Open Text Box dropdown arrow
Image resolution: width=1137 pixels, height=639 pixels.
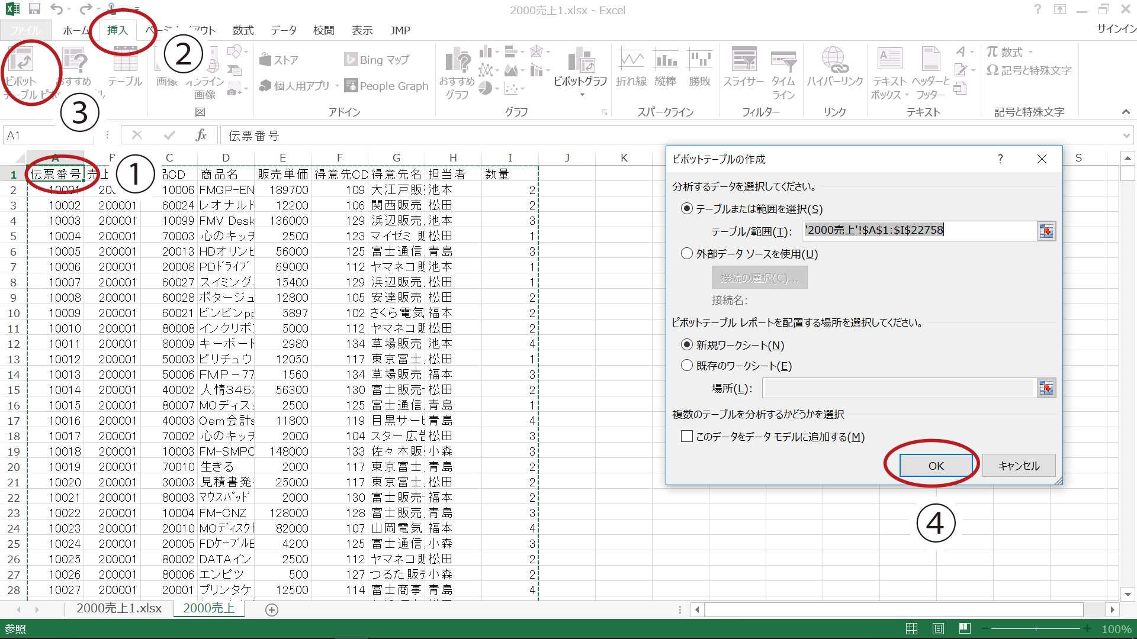point(906,95)
